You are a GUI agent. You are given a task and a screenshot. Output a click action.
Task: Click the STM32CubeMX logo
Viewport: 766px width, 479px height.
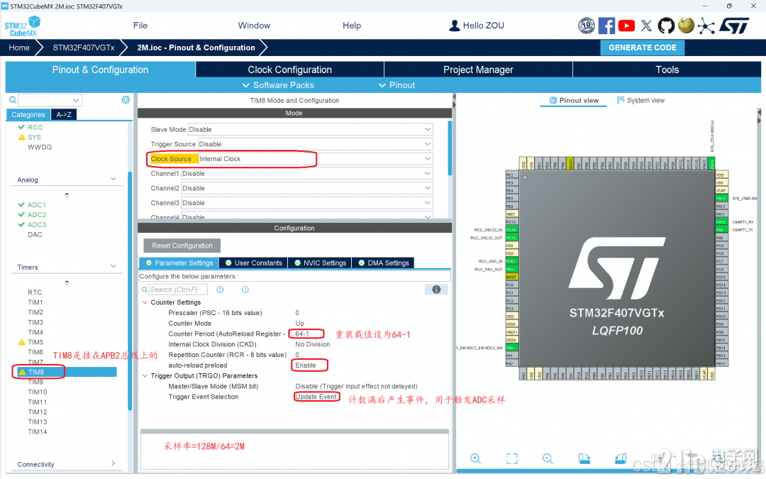[x=23, y=26]
